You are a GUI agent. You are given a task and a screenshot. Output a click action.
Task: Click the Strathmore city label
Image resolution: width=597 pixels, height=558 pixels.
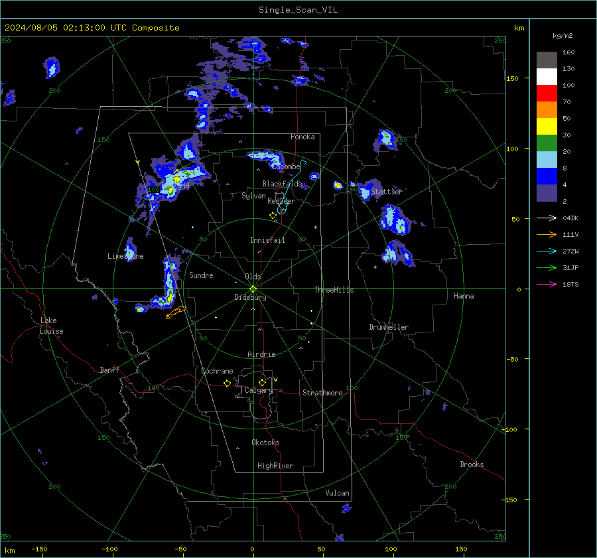point(322,393)
